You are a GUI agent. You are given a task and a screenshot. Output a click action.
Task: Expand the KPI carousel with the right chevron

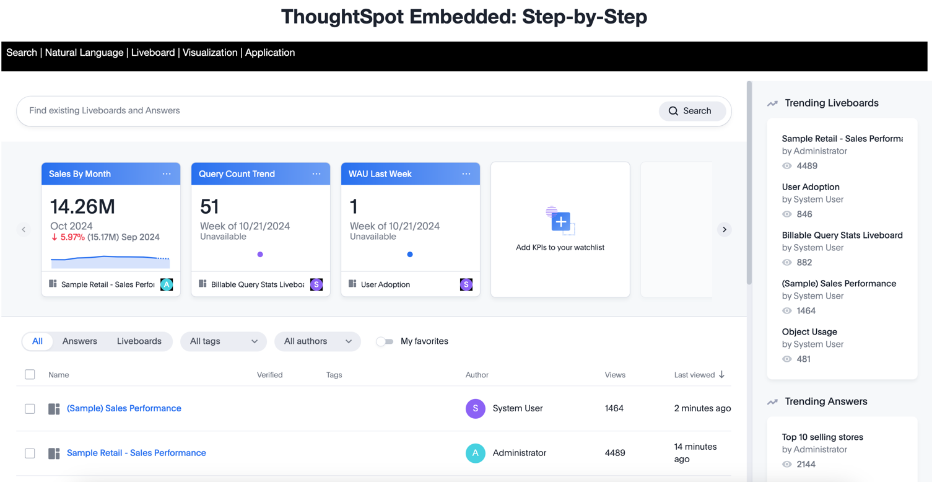point(724,229)
